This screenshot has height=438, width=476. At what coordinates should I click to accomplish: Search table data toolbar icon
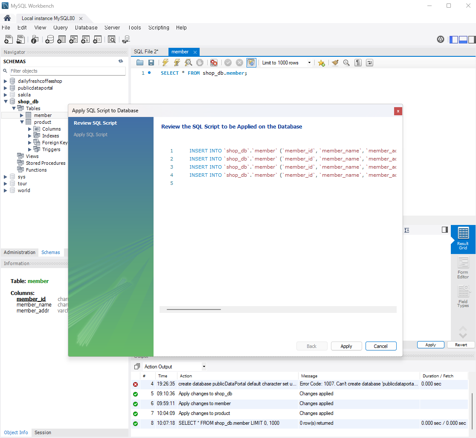[112, 39]
